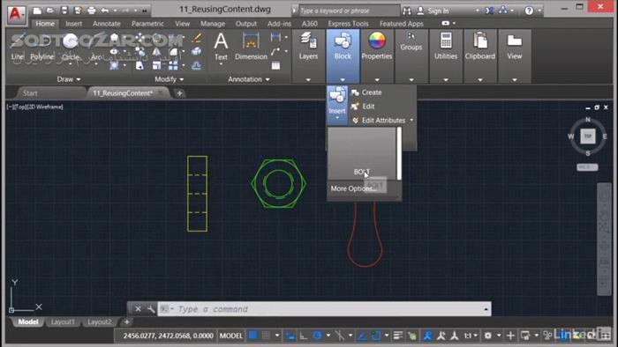Select the Dimension annotation tool
Image resolution: width=618 pixels, height=347 pixels.
click(251, 48)
